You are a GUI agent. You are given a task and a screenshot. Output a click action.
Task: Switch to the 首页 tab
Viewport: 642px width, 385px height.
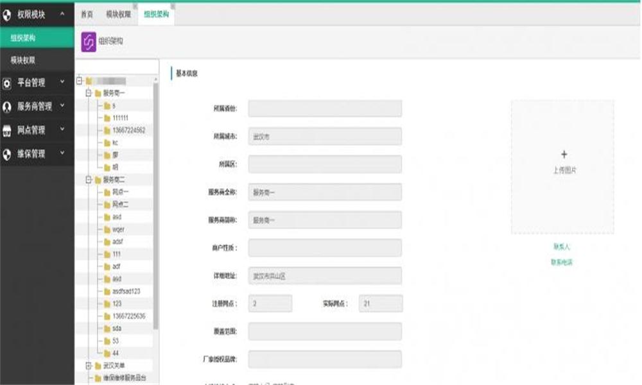click(x=87, y=14)
